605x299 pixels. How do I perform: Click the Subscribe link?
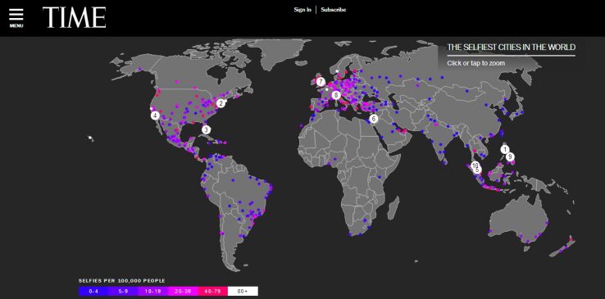tap(334, 10)
